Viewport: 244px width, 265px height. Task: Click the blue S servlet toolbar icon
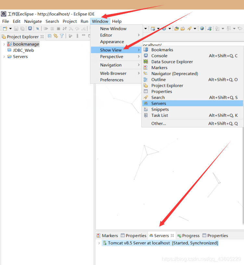[x=164, y=29]
